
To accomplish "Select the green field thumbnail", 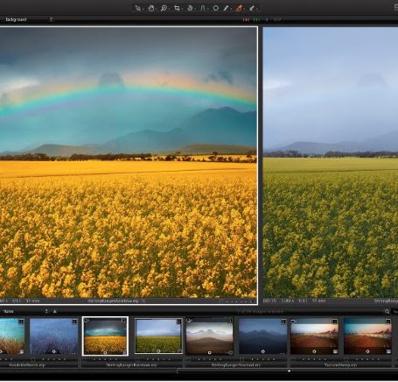I will tap(158, 336).
